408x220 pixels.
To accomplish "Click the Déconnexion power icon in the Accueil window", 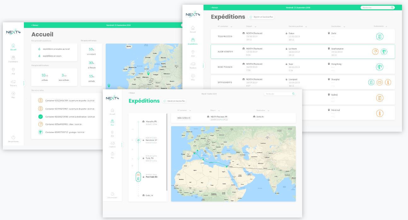I will pyautogui.click(x=13, y=138).
